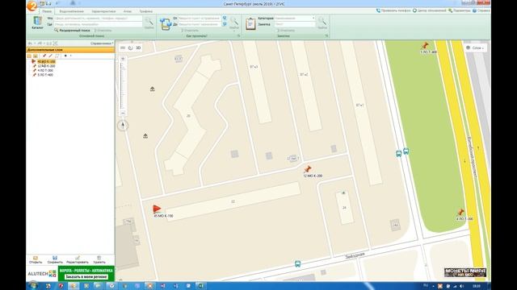This screenshot has width=517, height=290.
Task: Click the compass north control
Action: [123, 125]
